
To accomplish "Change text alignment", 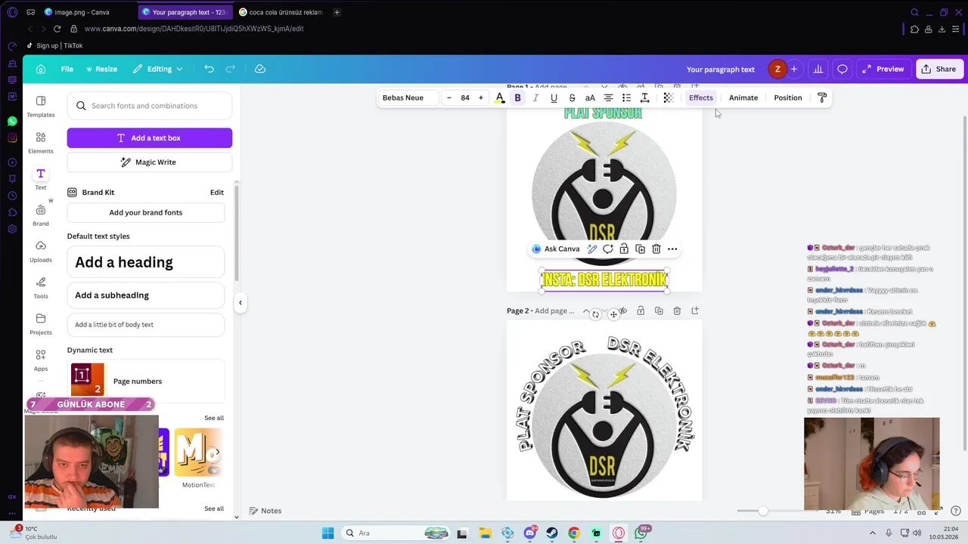I will pyautogui.click(x=608, y=97).
